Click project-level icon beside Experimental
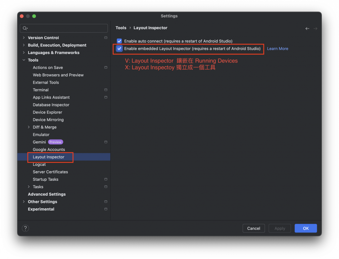The image size is (339, 259). point(106,209)
